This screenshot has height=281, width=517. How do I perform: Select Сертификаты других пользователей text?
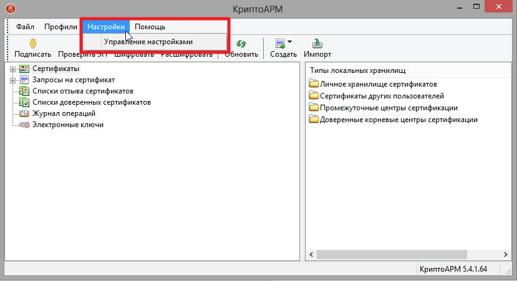[382, 96]
